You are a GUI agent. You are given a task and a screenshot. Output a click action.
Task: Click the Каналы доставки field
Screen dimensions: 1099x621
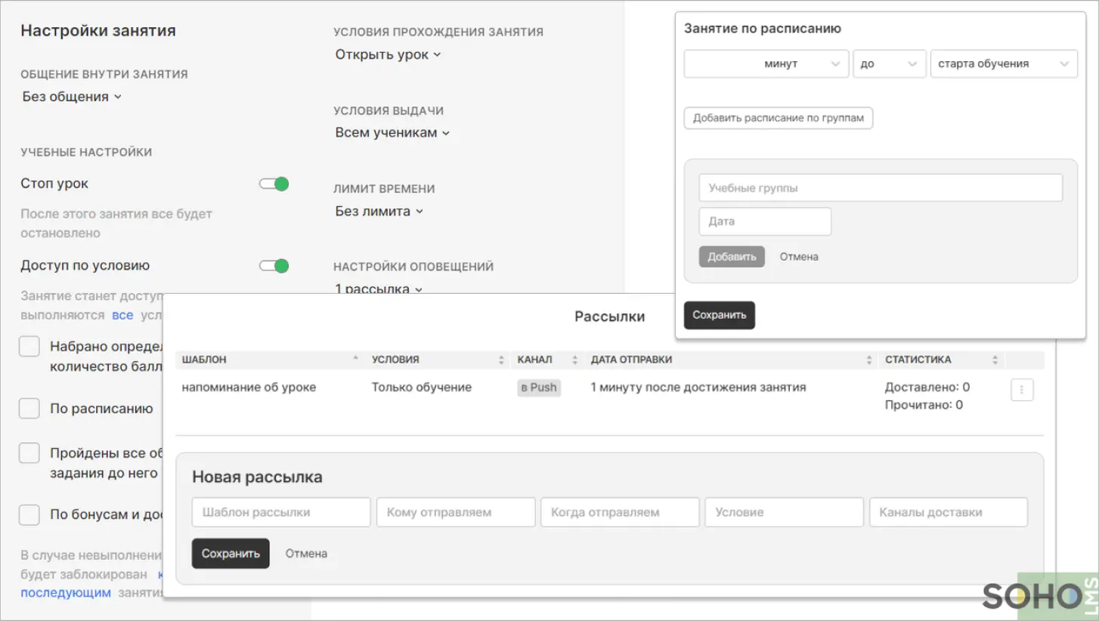tap(949, 511)
